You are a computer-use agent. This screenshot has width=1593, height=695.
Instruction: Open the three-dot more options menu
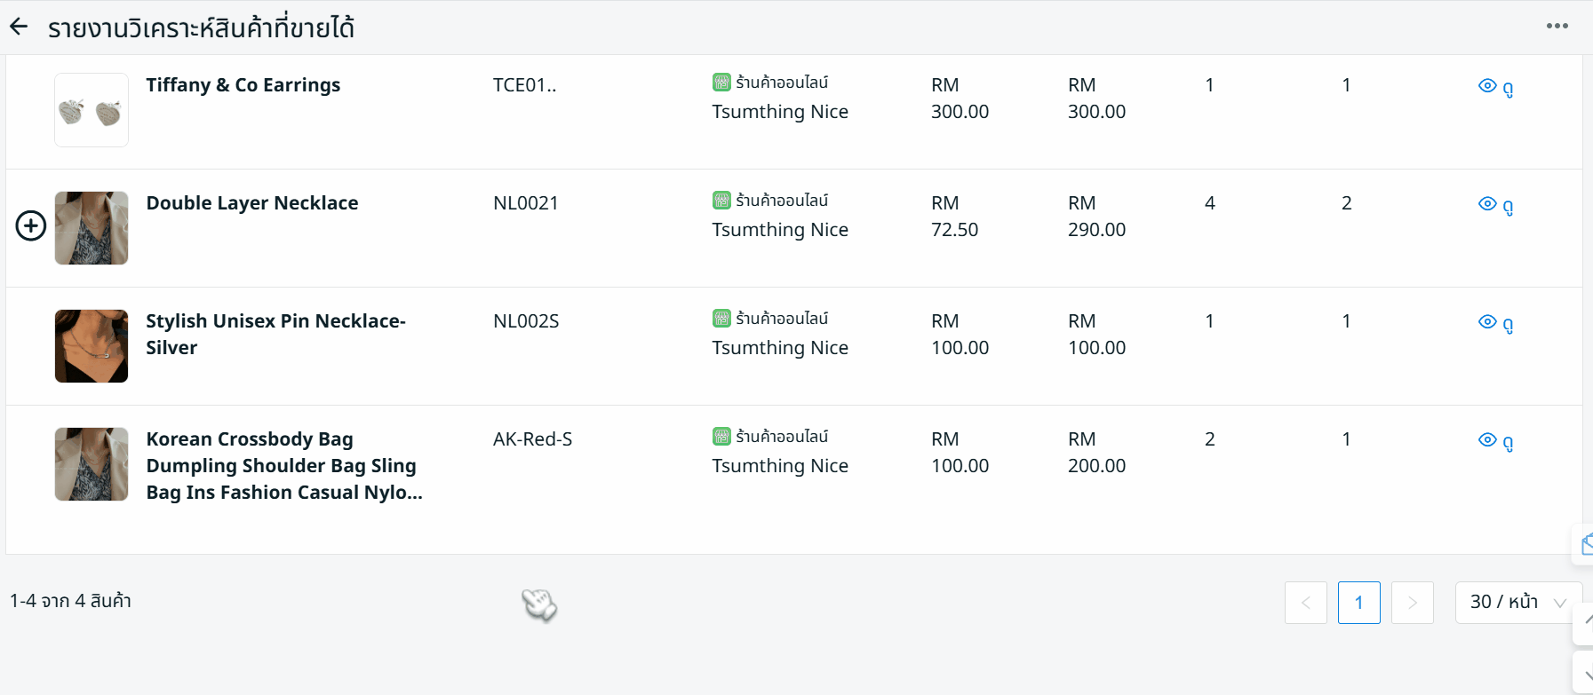(1557, 26)
